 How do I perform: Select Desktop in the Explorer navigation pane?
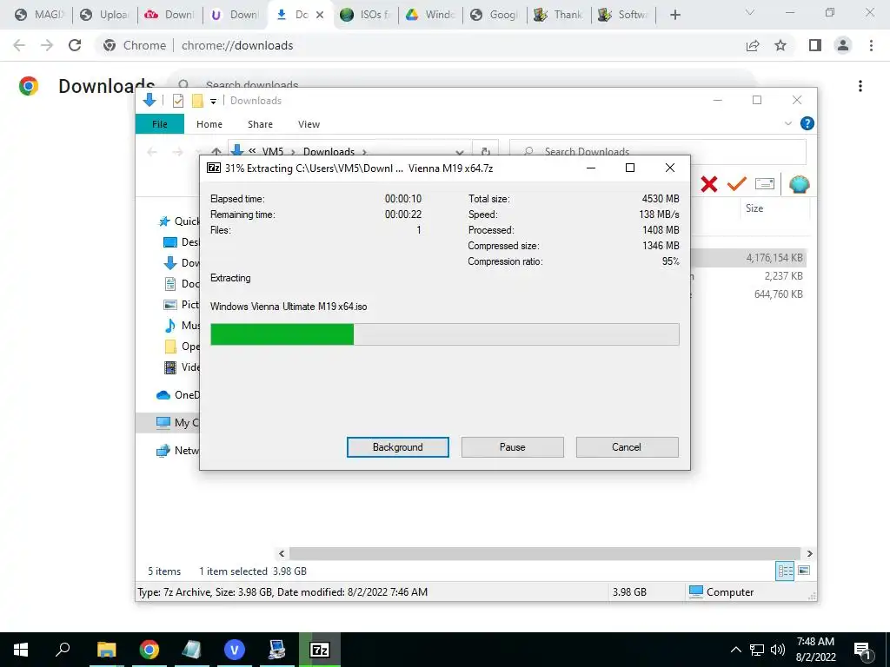pos(182,242)
